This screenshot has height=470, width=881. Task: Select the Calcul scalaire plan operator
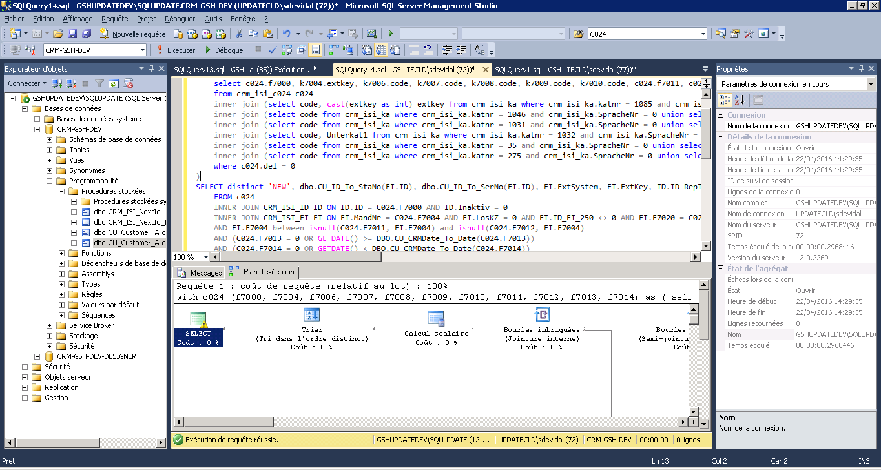point(437,329)
